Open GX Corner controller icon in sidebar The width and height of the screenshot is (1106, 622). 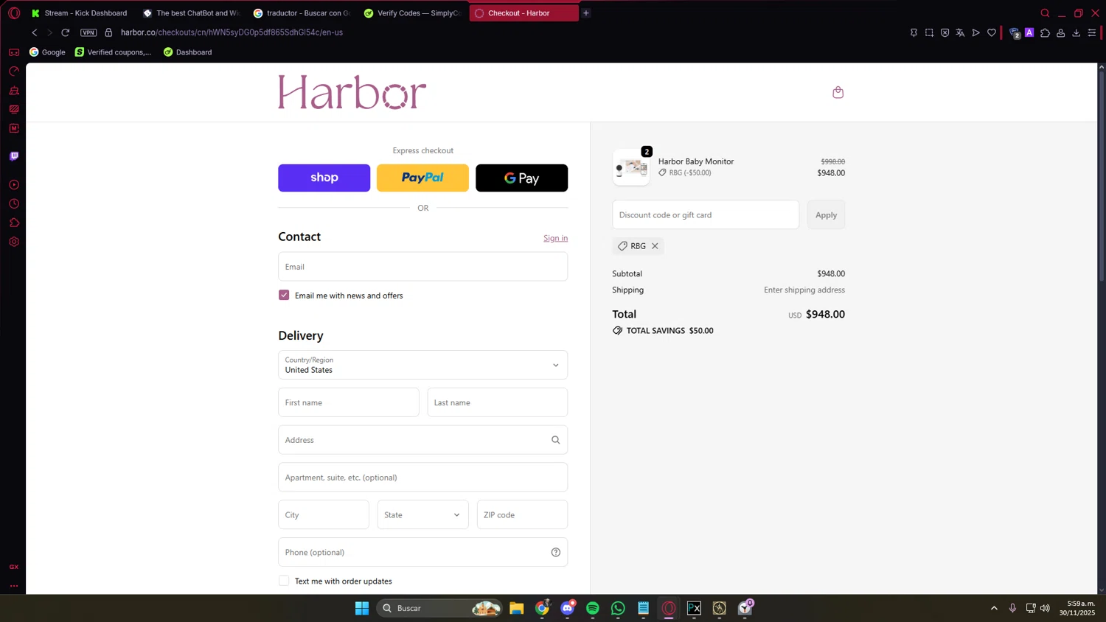coord(14,52)
